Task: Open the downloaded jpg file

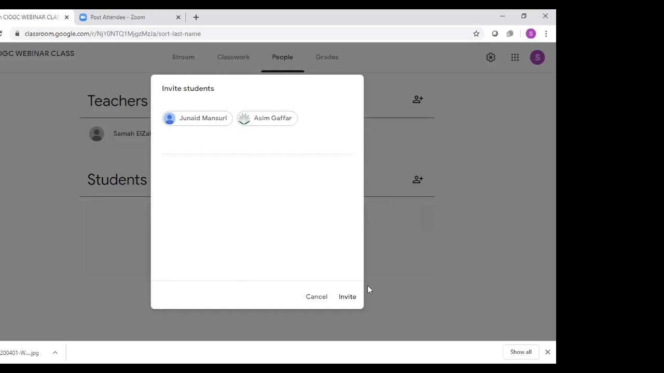Action: point(19,353)
